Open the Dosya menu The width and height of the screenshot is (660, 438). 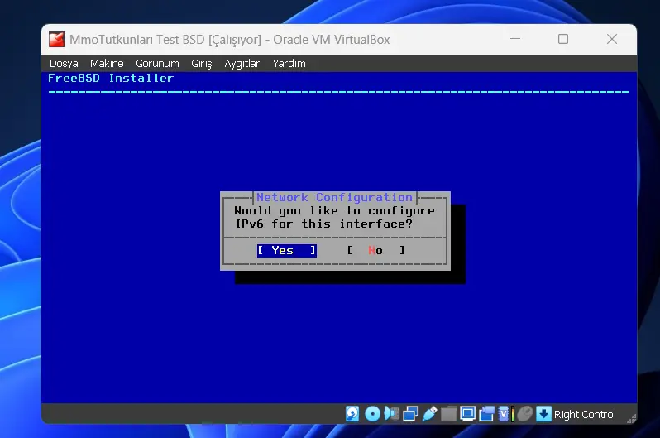coord(64,64)
